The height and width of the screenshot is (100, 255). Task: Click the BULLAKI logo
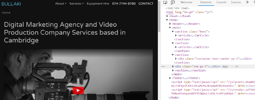coord(11,4)
